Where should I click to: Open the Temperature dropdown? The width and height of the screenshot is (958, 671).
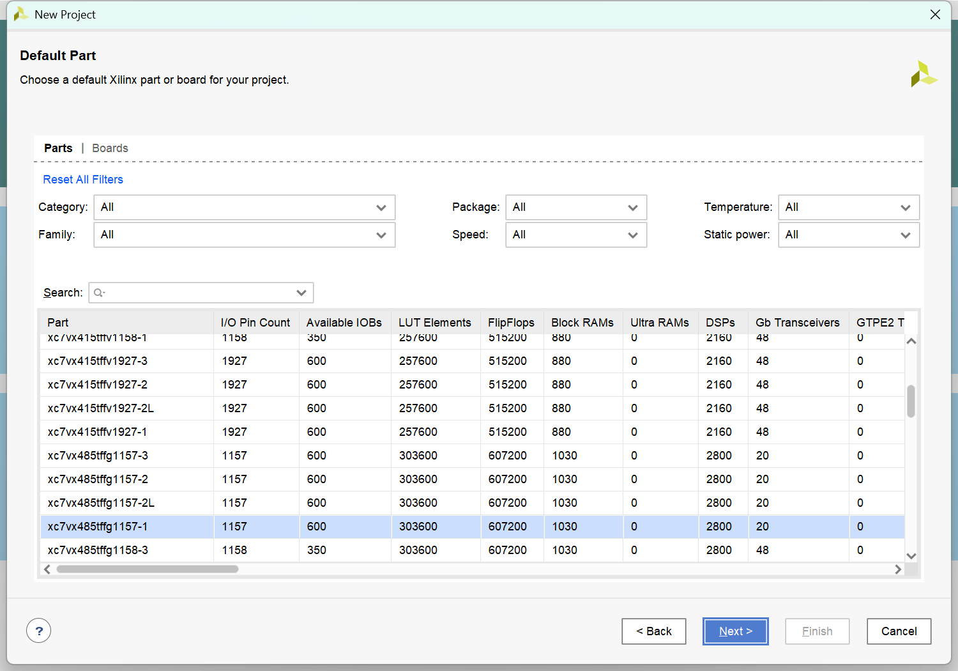tap(849, 207)
